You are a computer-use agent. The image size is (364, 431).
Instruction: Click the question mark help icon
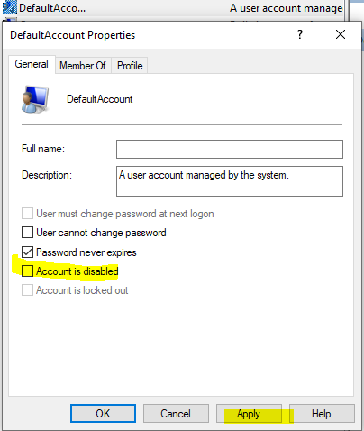pos(300,34)
